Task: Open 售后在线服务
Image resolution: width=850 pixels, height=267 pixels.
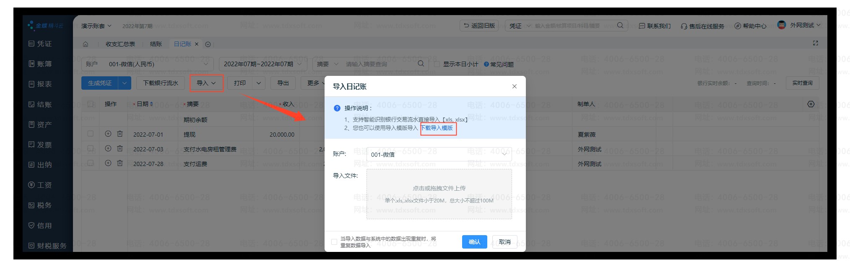Action: click(x=702, y=26)
